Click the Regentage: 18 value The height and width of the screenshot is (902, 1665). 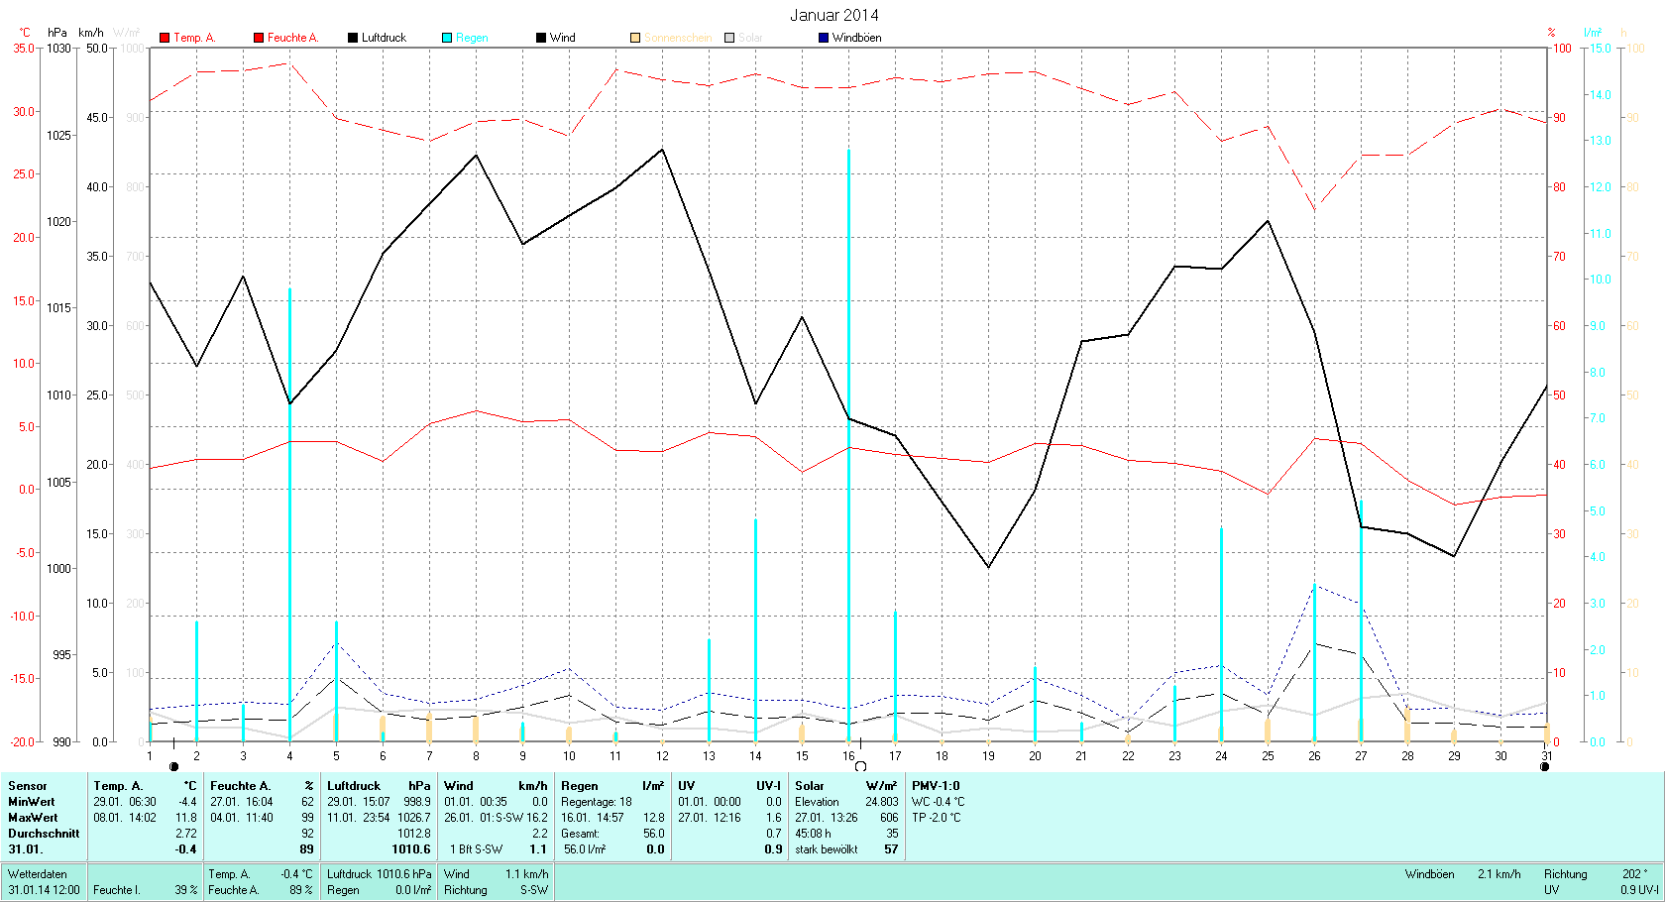[597, 802]
